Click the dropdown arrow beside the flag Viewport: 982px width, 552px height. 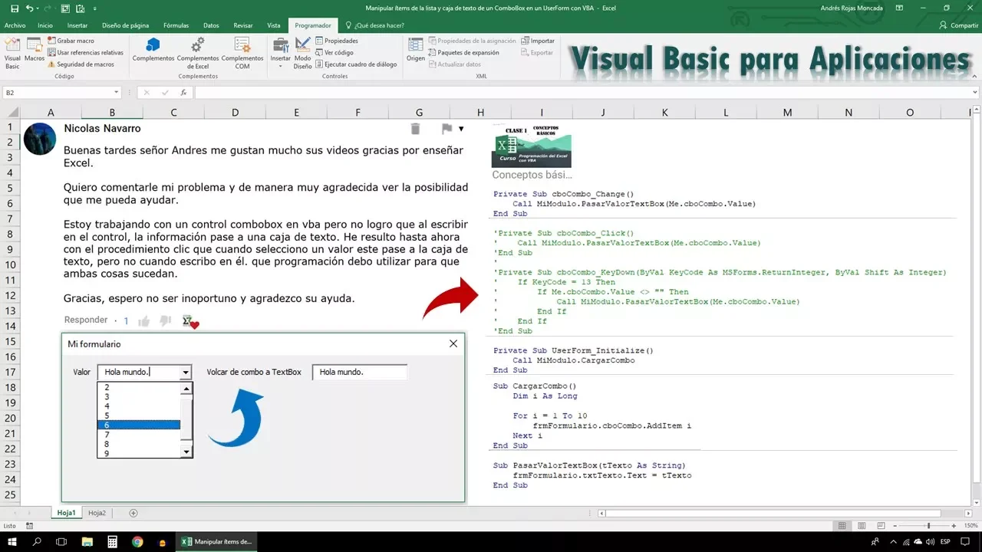click(x=461, y=129)
